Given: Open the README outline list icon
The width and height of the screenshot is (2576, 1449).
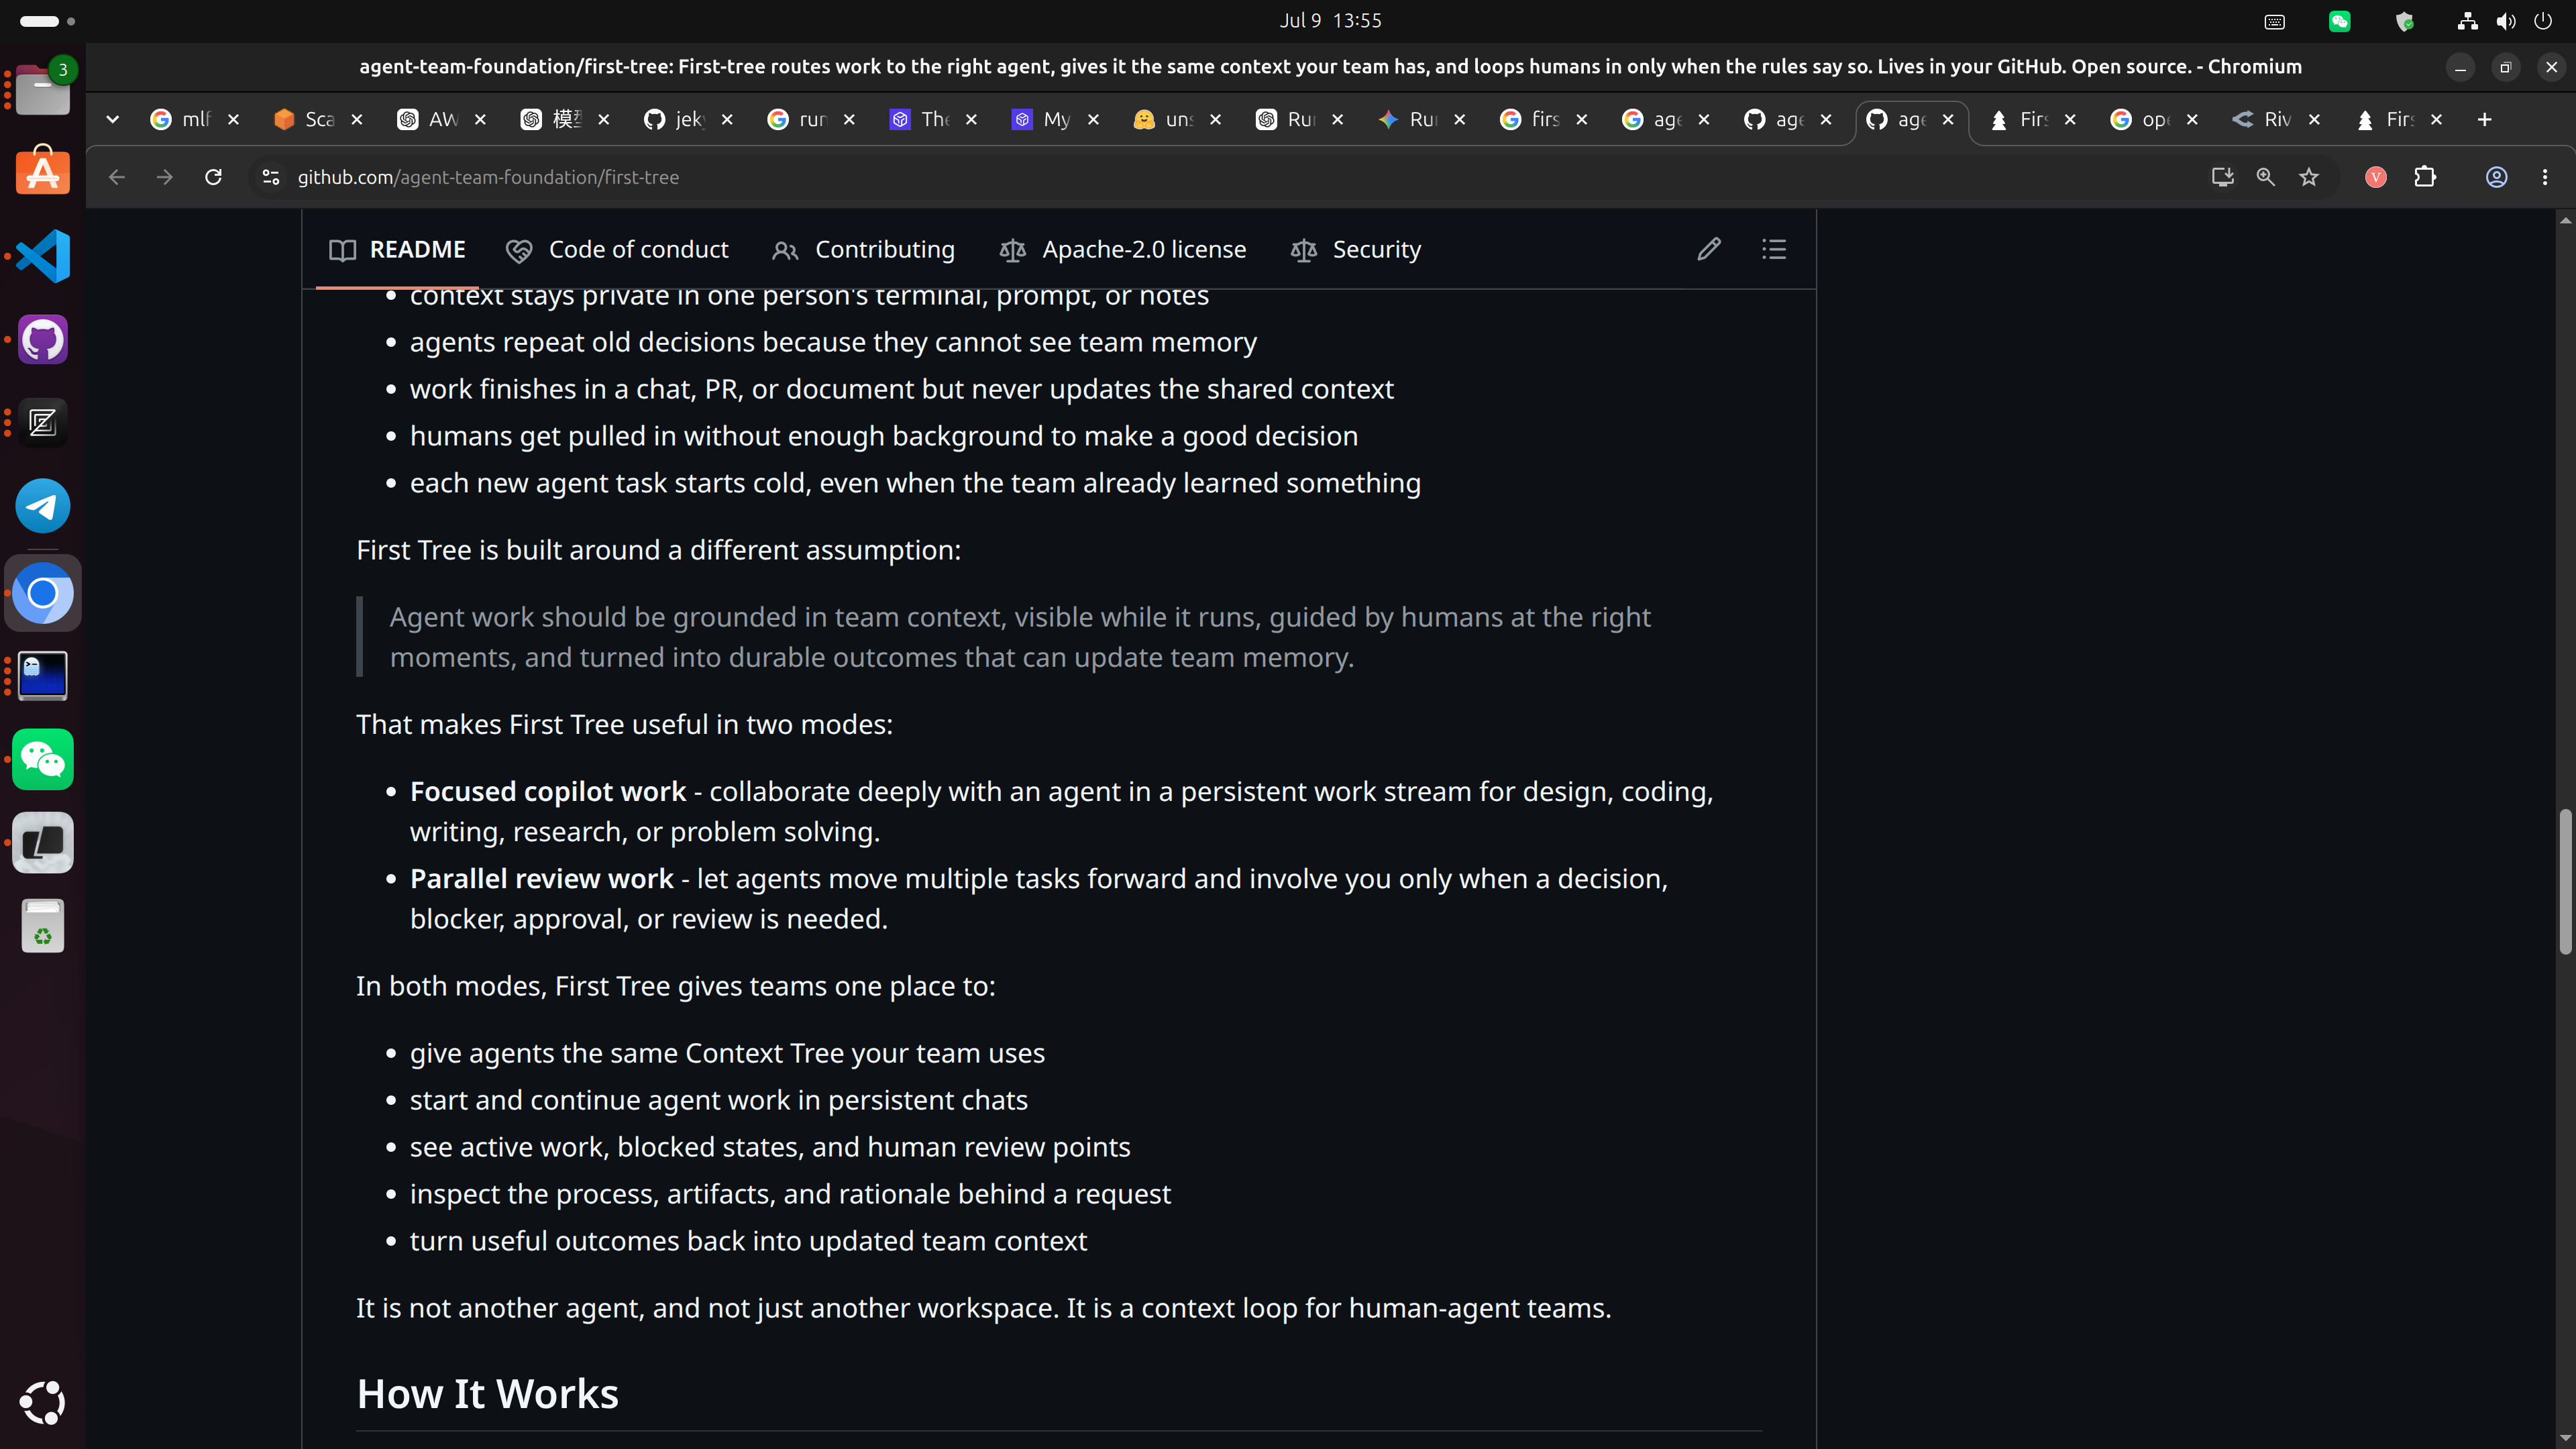Looking at the screenshot, I should [x=1774, y=249].
